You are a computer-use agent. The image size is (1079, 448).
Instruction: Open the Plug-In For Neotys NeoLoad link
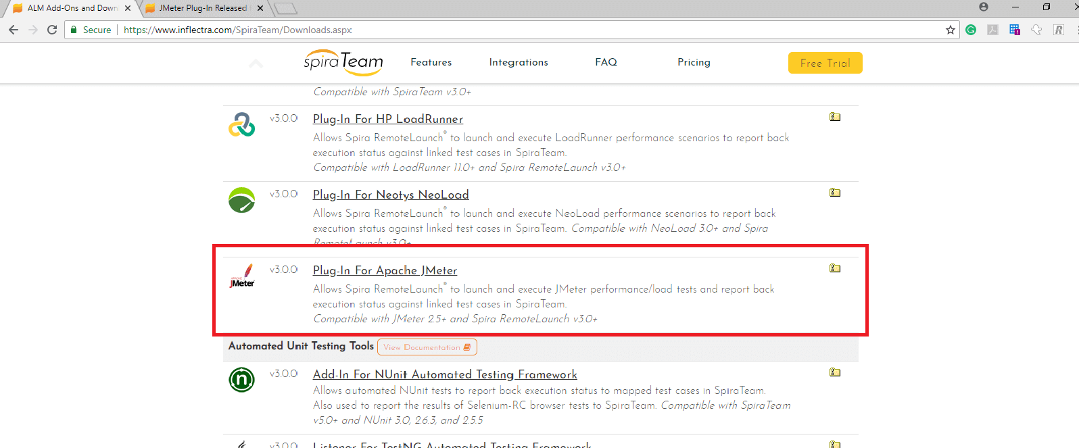pos(391,195)
